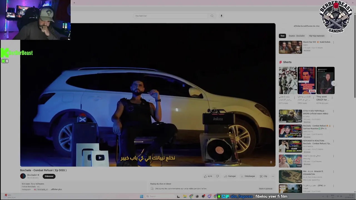Open the (EP4) video by Freesh
The width and height of the screenshot is (356, 200).
point(290,189)
